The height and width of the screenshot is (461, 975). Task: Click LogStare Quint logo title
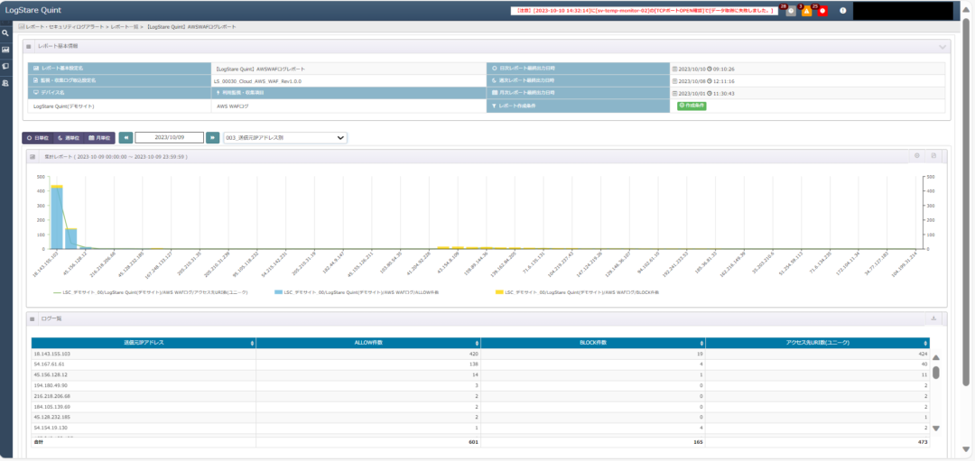click(33, 11)
